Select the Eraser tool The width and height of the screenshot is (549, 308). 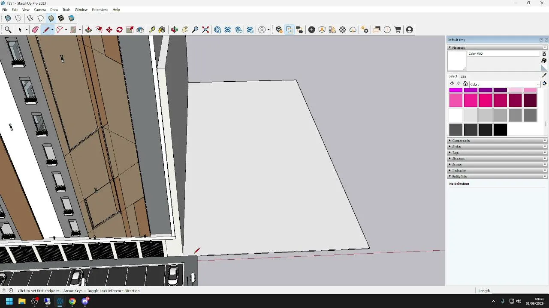point(35,30)
